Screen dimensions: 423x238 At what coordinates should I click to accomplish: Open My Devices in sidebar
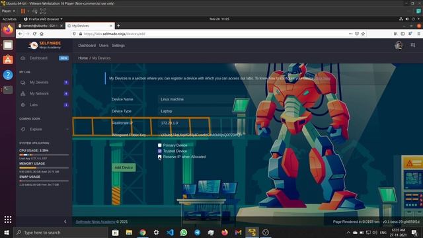44,82
